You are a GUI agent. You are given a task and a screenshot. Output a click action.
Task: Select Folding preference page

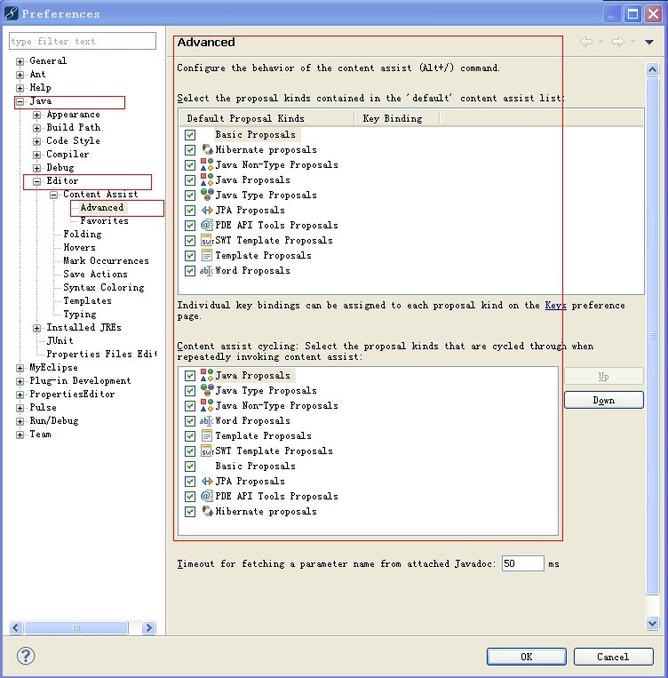[83, 235]
